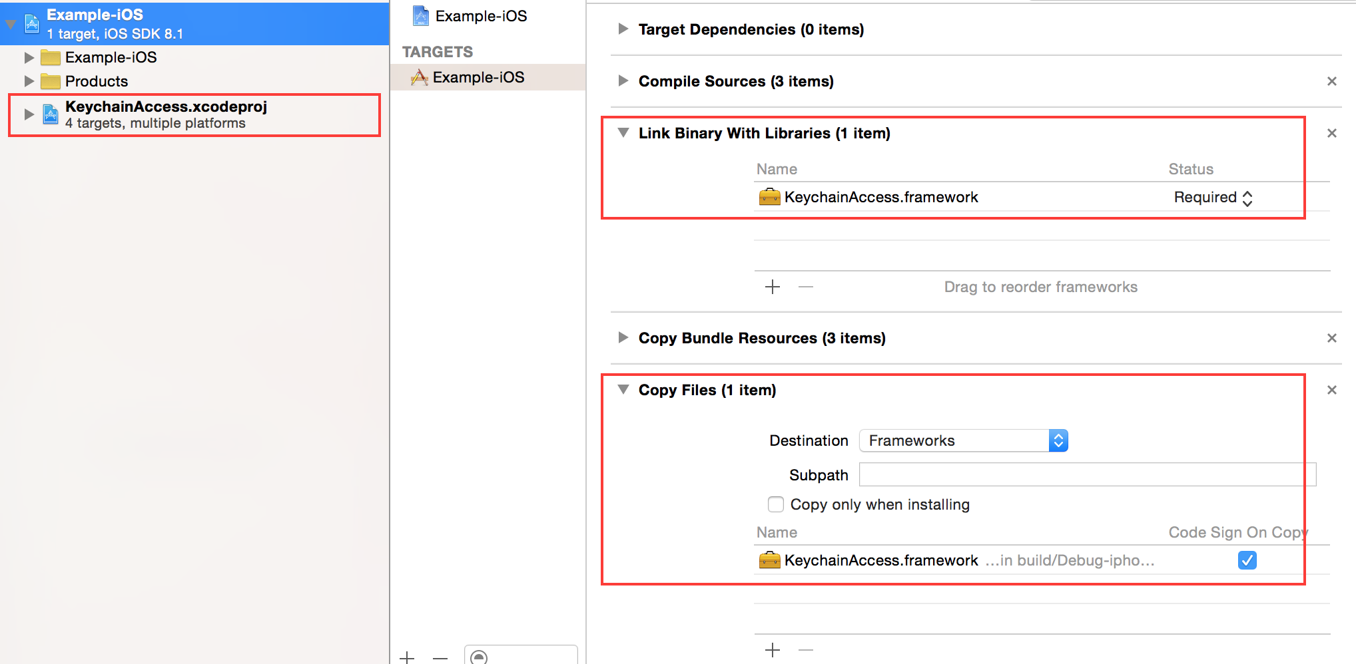
Task: Click the framework briefcase icon in Copy Files
Action: pyautogui.click(x=769, y=560)
